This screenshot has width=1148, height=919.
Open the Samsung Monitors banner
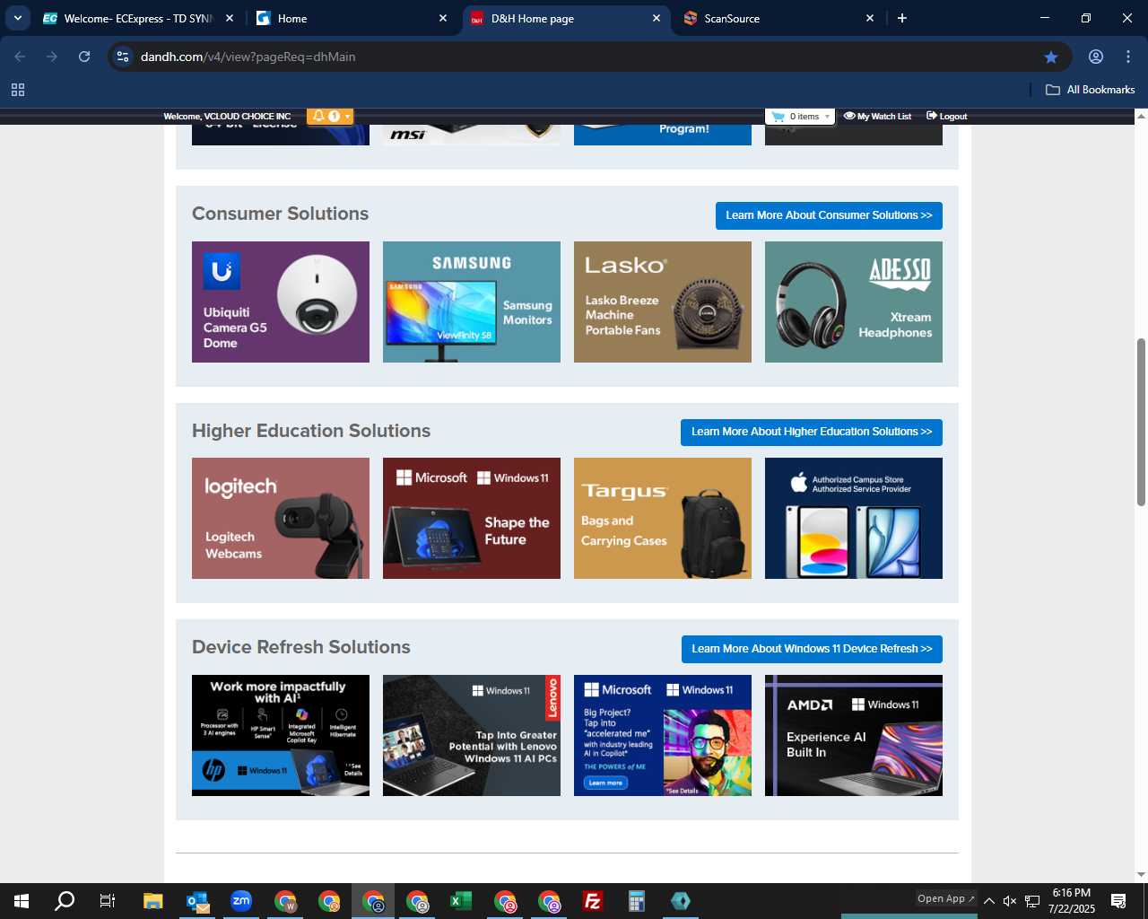(x=472, y=302)
